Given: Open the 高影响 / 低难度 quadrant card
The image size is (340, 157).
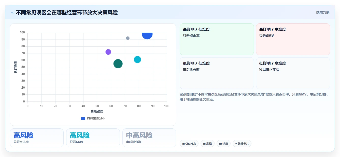Looking at the screenshot, I should point(217,39).
